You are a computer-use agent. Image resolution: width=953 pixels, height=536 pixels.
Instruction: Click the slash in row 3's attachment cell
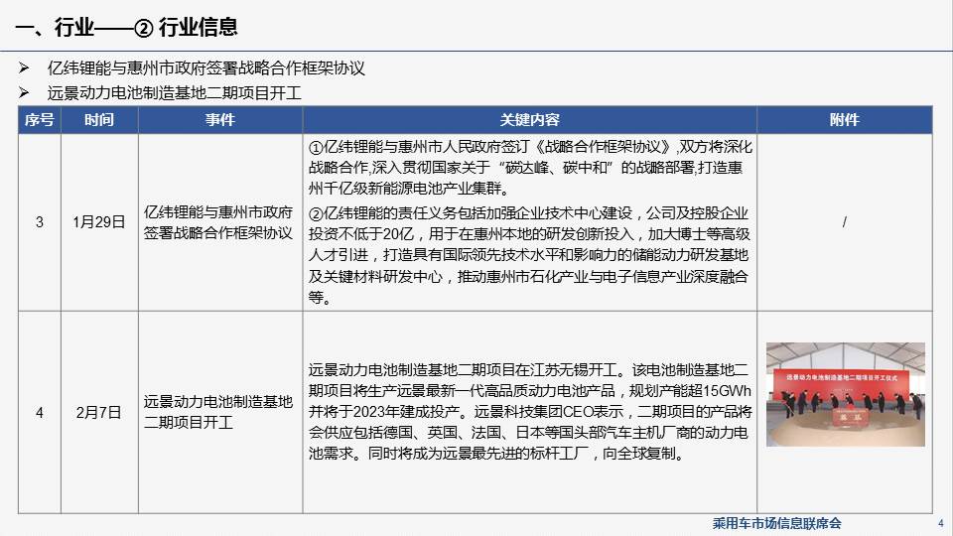844,221
